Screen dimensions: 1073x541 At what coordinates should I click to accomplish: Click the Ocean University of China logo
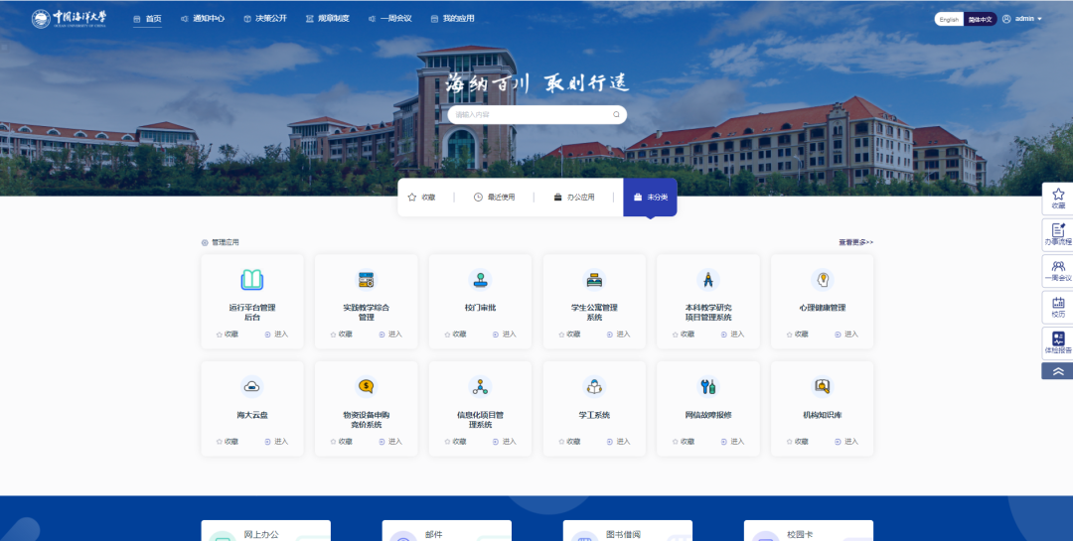coord(70,19)
